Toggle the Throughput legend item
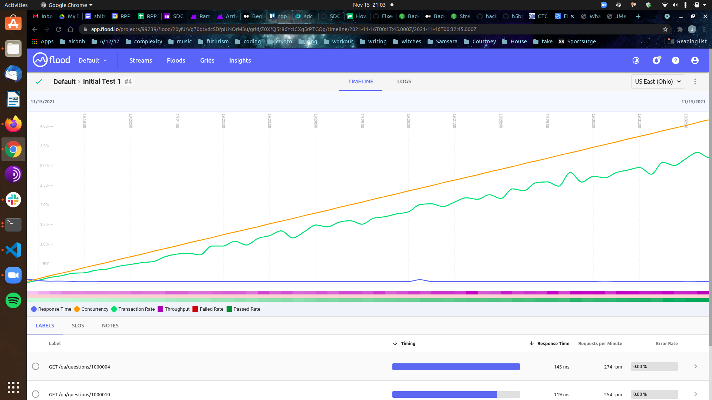 (174, 309)
